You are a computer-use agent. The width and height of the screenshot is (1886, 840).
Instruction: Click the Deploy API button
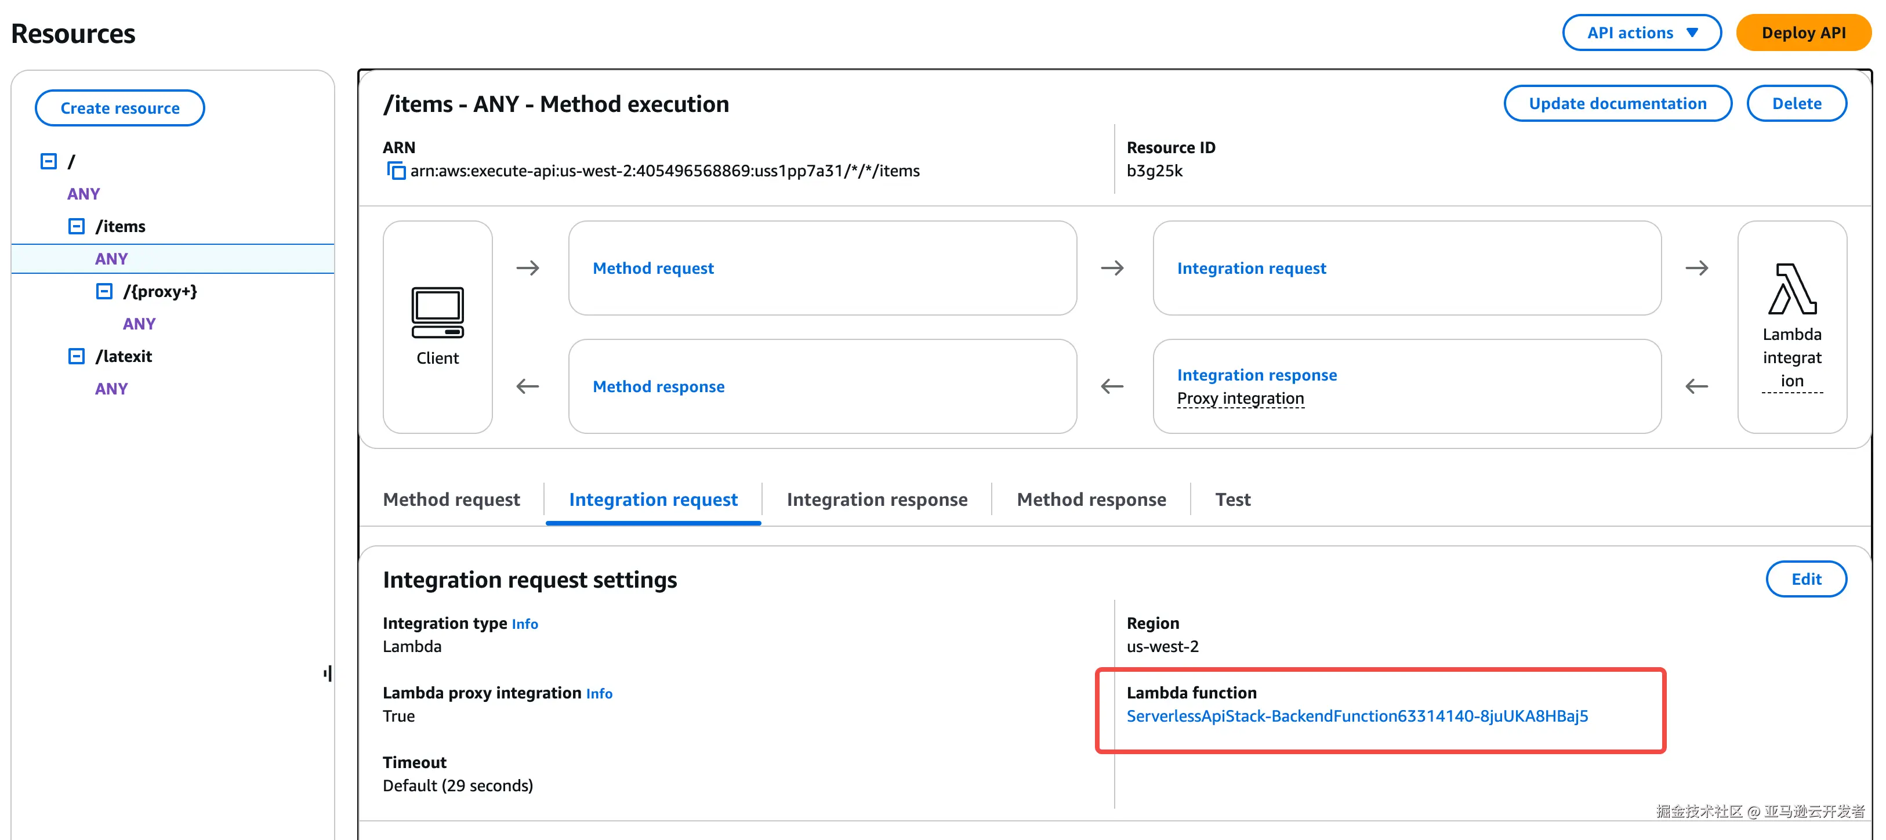[1802, 33]
